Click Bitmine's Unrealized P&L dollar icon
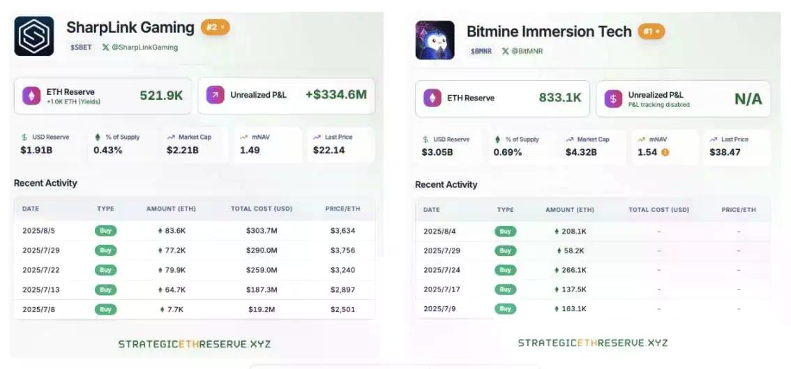 [613, 98]
